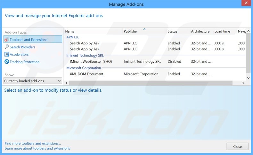Click the vertical scrollbar up arrow

click(x=248, y=31)
